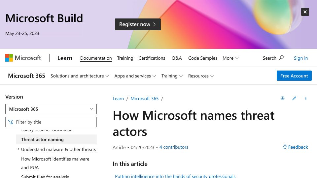Click the Microsoft logo

click(x=23, y=58)
